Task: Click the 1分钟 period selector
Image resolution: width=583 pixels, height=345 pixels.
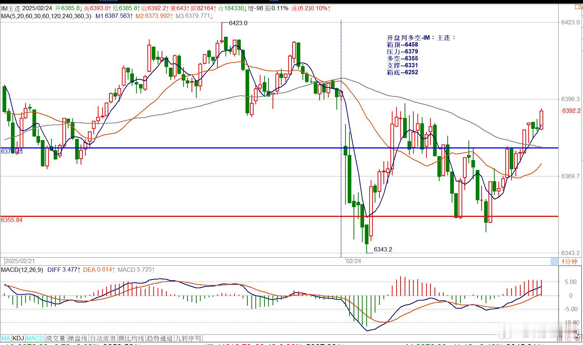Action: point(569,261)
